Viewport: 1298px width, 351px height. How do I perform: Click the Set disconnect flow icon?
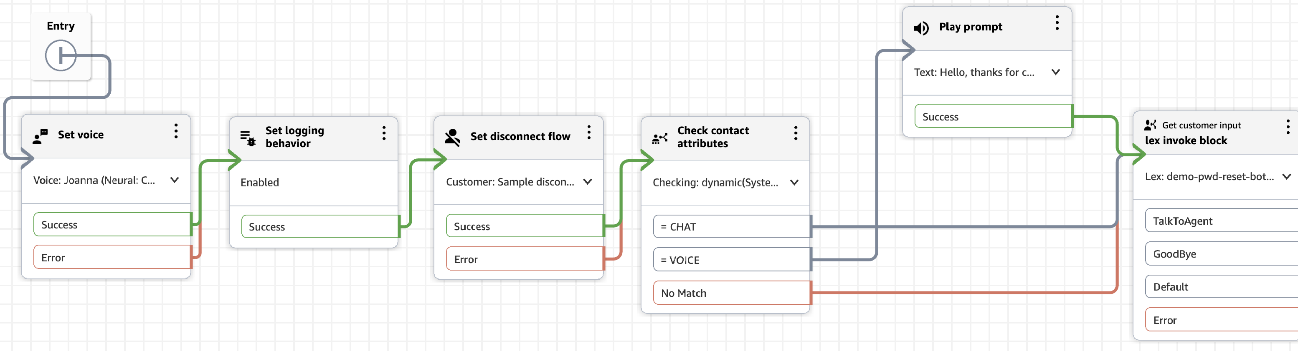[452, 137]
